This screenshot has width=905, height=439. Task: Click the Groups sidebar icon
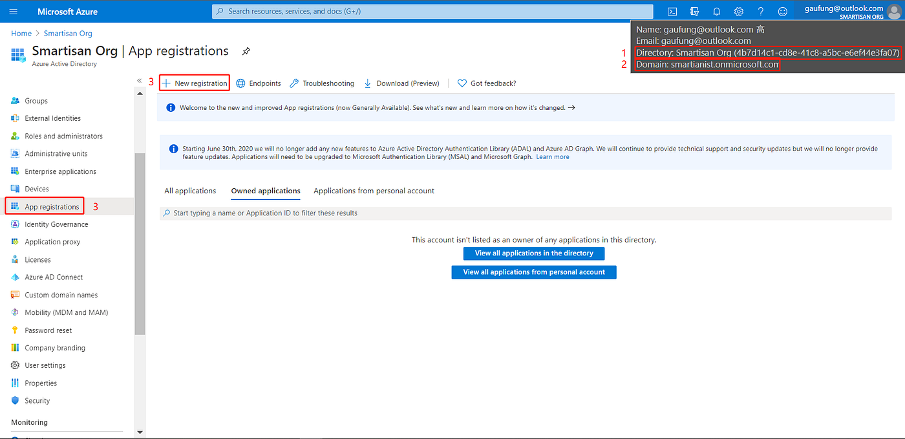[x=15, y=101]
